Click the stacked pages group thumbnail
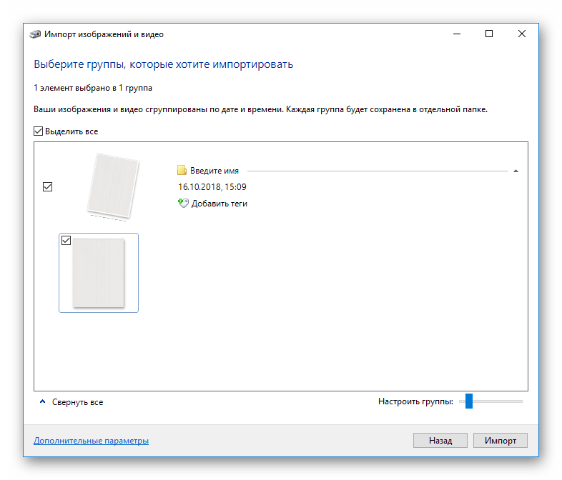The height and width of the screenshot is (480, 562). [111, 184]
